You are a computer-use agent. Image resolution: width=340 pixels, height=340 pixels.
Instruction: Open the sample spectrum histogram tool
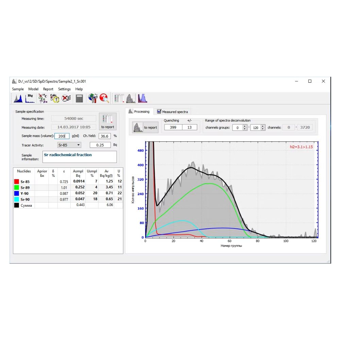point(18,98)
